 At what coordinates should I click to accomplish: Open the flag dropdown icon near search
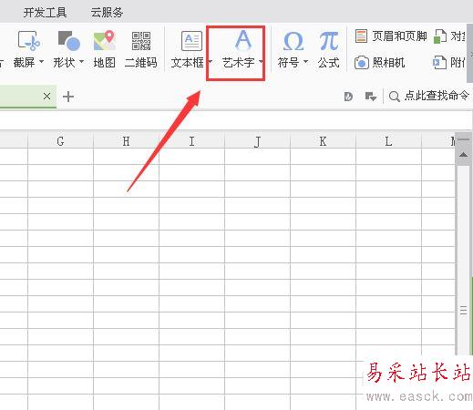point(371,97)
